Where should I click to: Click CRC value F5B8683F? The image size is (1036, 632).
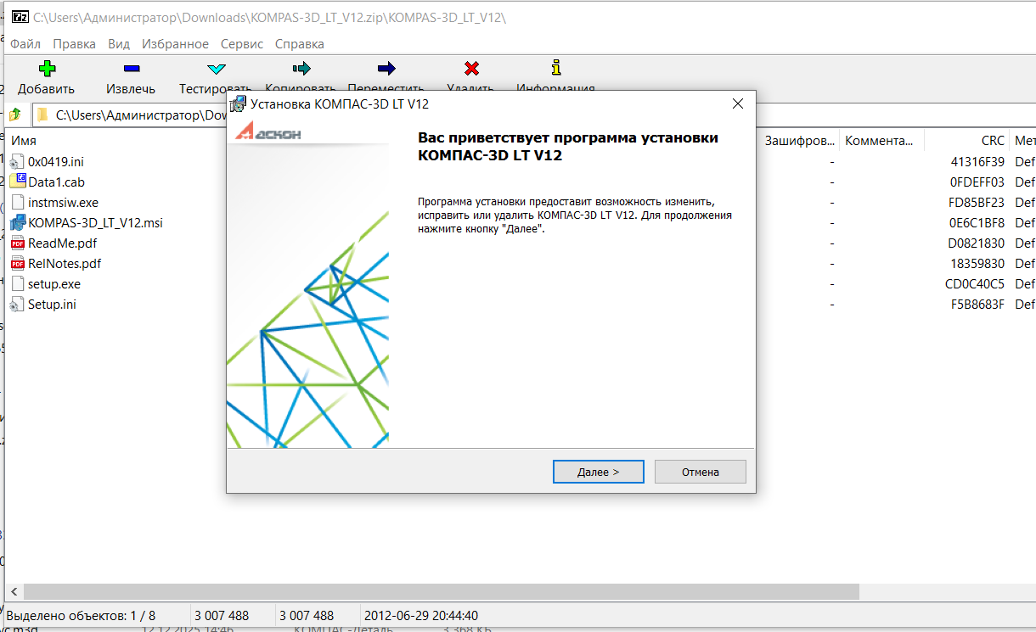point(977,305)
